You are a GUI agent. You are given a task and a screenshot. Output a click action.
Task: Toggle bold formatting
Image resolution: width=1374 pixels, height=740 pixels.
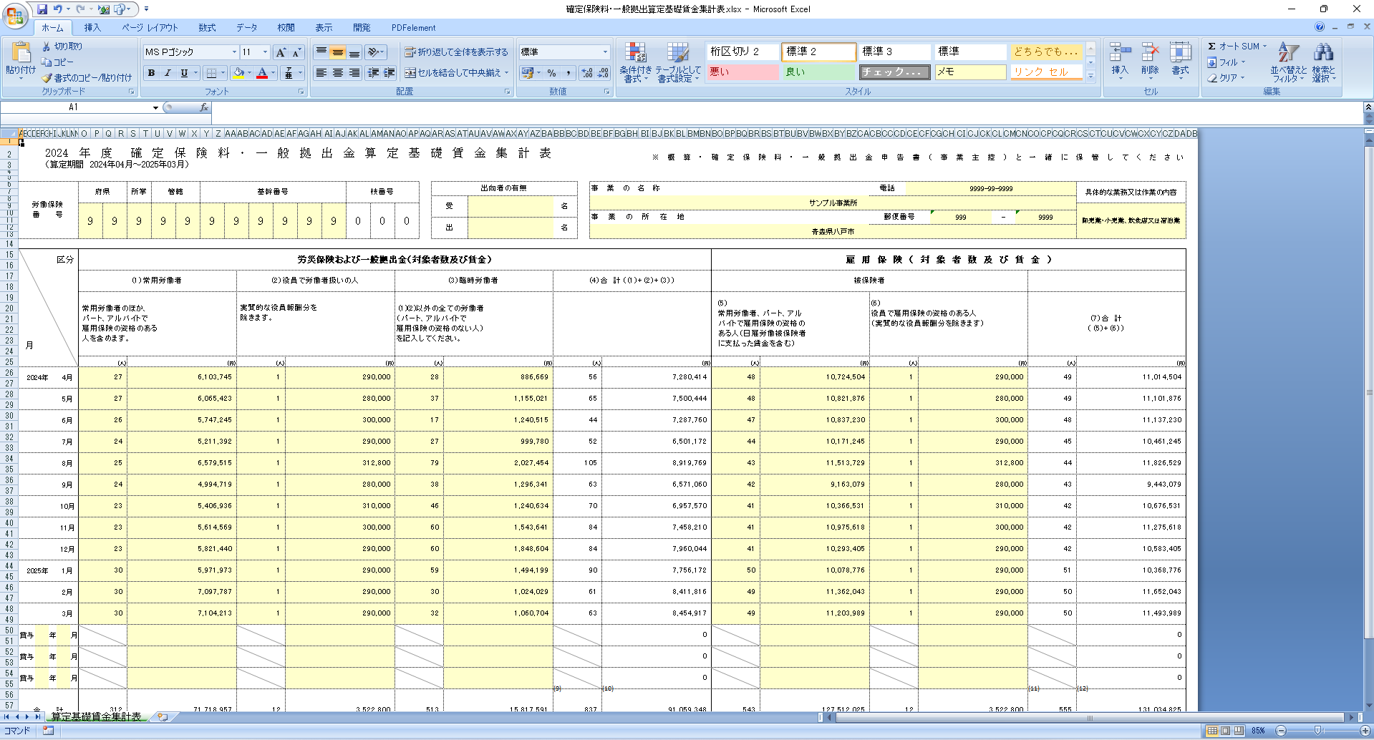click(x=151, y=73)
